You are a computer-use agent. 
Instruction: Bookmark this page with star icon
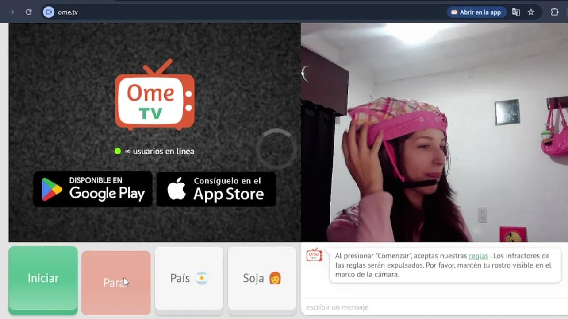point(531,12)
